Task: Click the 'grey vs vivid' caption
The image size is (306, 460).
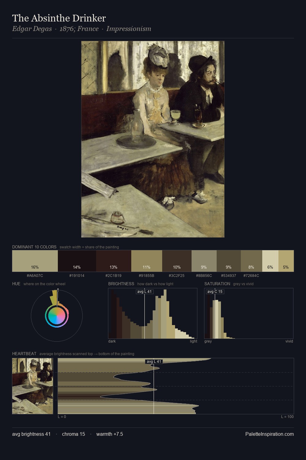Action: (243, 284)
